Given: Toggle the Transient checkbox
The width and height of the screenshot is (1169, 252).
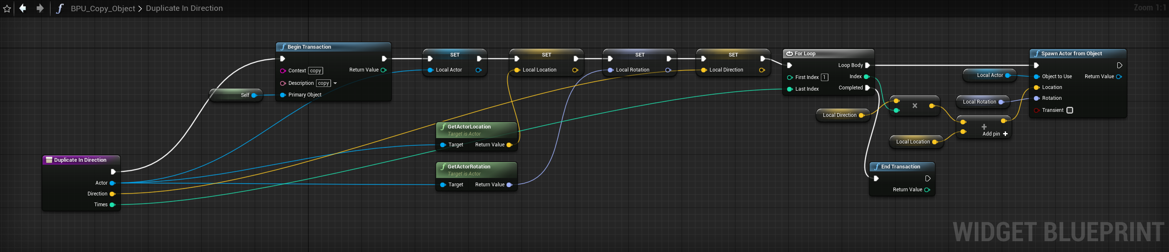Looking at the screenshot, I should 1070,110.
